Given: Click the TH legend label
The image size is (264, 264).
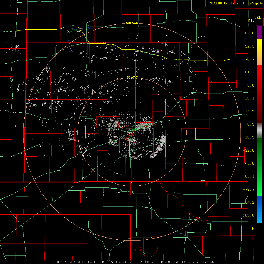Looking at the screenshot, I should [252, 229].
